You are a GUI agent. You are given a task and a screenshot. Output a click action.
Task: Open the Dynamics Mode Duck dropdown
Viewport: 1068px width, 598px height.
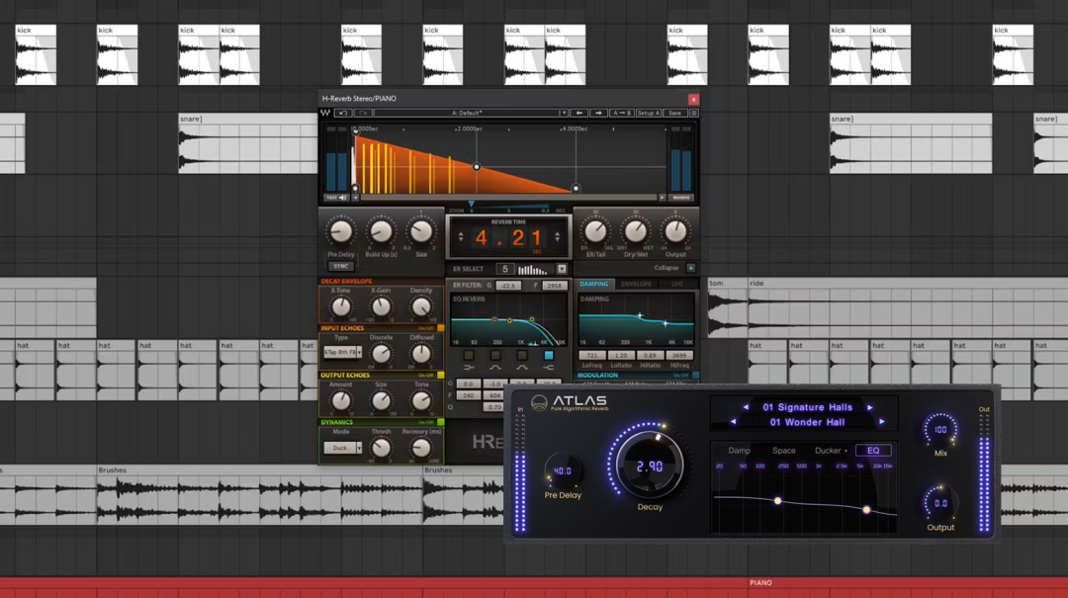[x=342, y=448]
